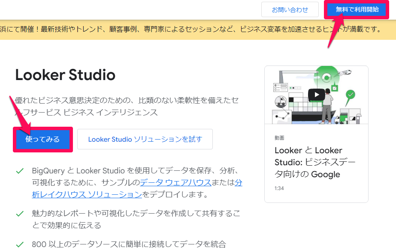The width and height of the screenshot is (396, 250).
Task: Click the 魅力的なレポート bullet text
Action: (136, 219)
